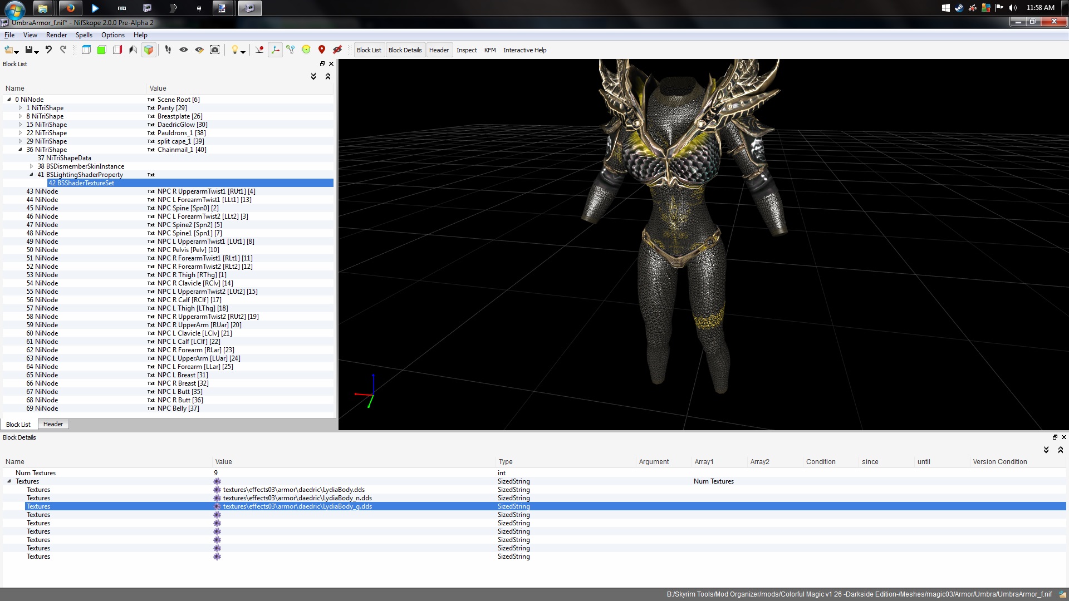Switch to Top view cube icon
The width and height of the screenshot is (1069, 601).
86,50
